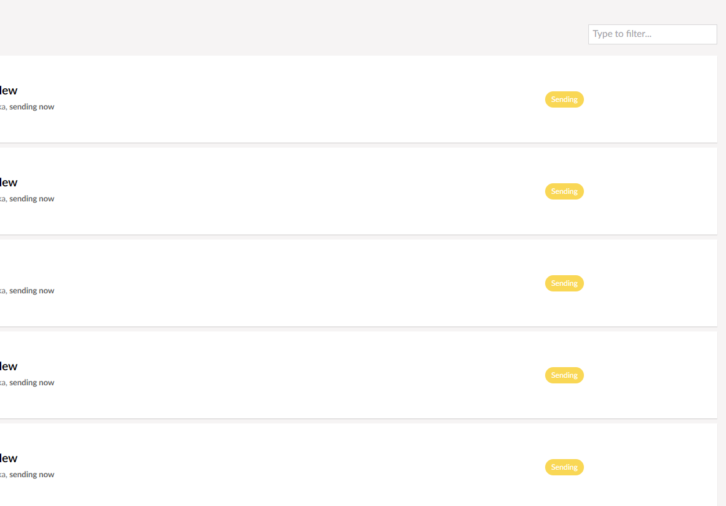This screenshot has height=506, width=726.
Task: Open the fifth campaign's title
Action: pyautogui.click(x=9, y=458)
